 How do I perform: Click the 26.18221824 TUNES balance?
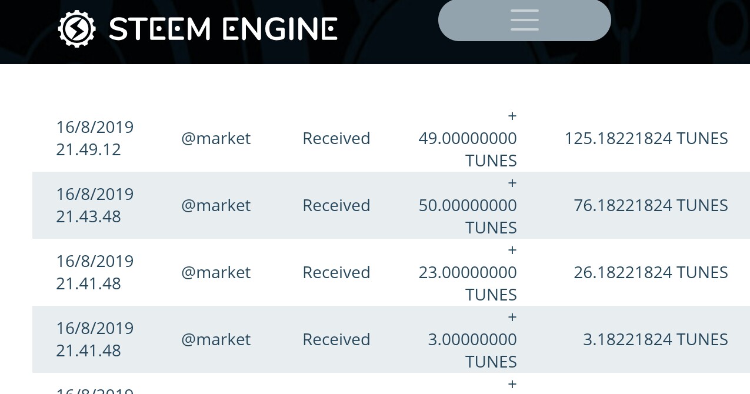(x=651, y=272)
